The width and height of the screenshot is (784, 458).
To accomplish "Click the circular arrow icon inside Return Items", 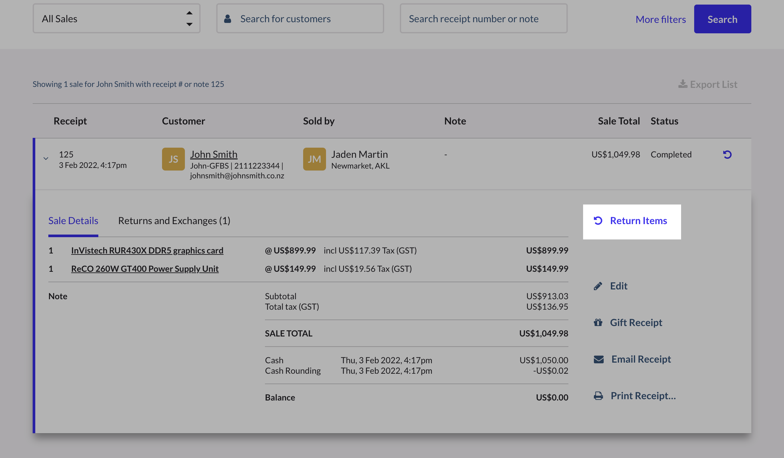I will point(598,221).
